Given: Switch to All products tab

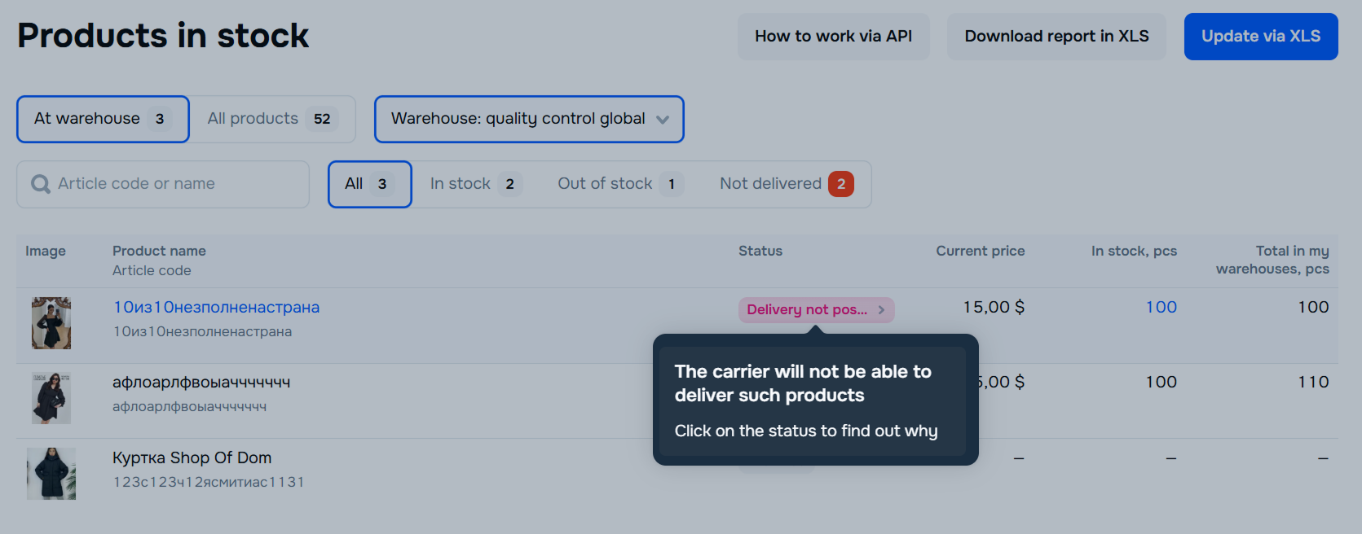Looking at the screenshot, I should pyautogui.click(x=272, y=119).
